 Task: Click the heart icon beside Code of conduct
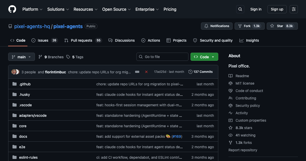[x=231, y=91]
